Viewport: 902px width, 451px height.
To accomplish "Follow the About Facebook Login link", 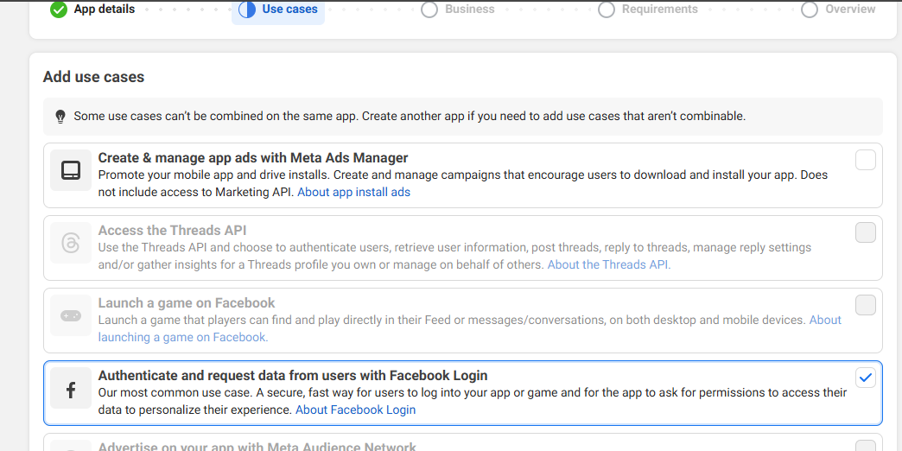I will click(x=355, y=410).
